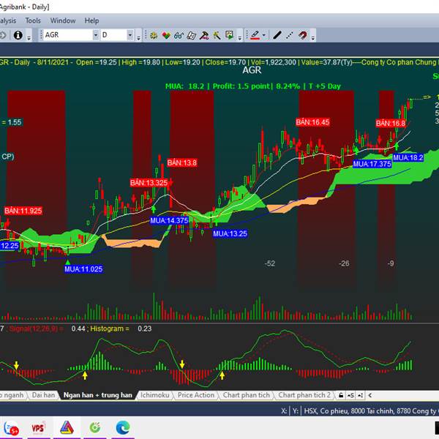The width and height of the screenshot is (439, 439).
Task: Click the magic wand optimize icon
Action: click(217, 35)
